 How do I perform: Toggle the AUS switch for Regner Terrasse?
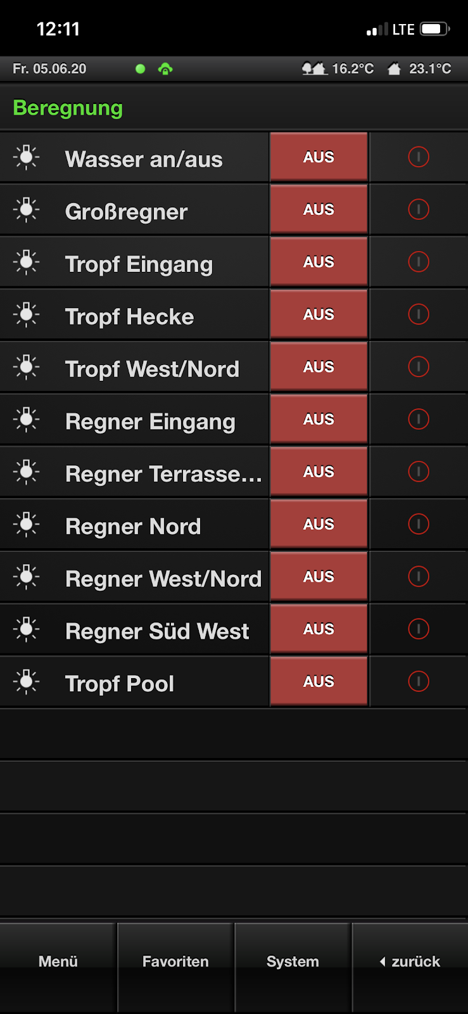319,472
